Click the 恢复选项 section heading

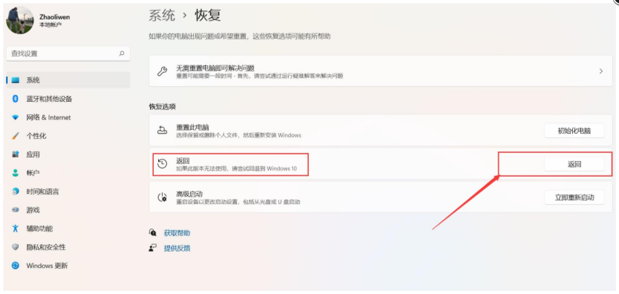pyautogui.click(x=162, y=106)
